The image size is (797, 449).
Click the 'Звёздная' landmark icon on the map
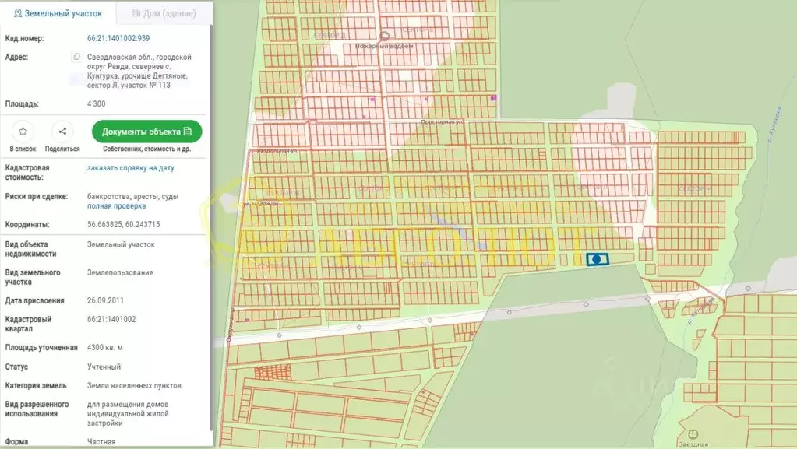click(x=693, y=434)
